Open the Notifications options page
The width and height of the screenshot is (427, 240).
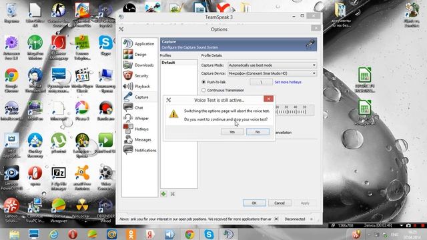[139, 150]
